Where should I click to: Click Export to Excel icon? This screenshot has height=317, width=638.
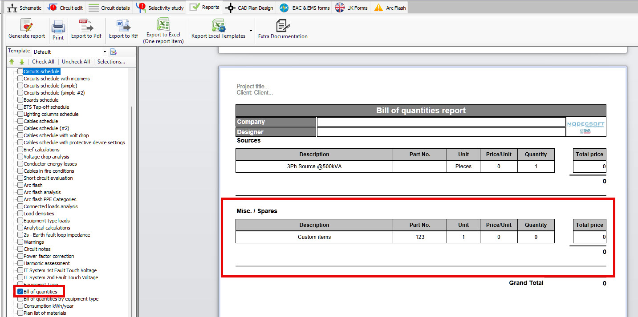point(163,24)
